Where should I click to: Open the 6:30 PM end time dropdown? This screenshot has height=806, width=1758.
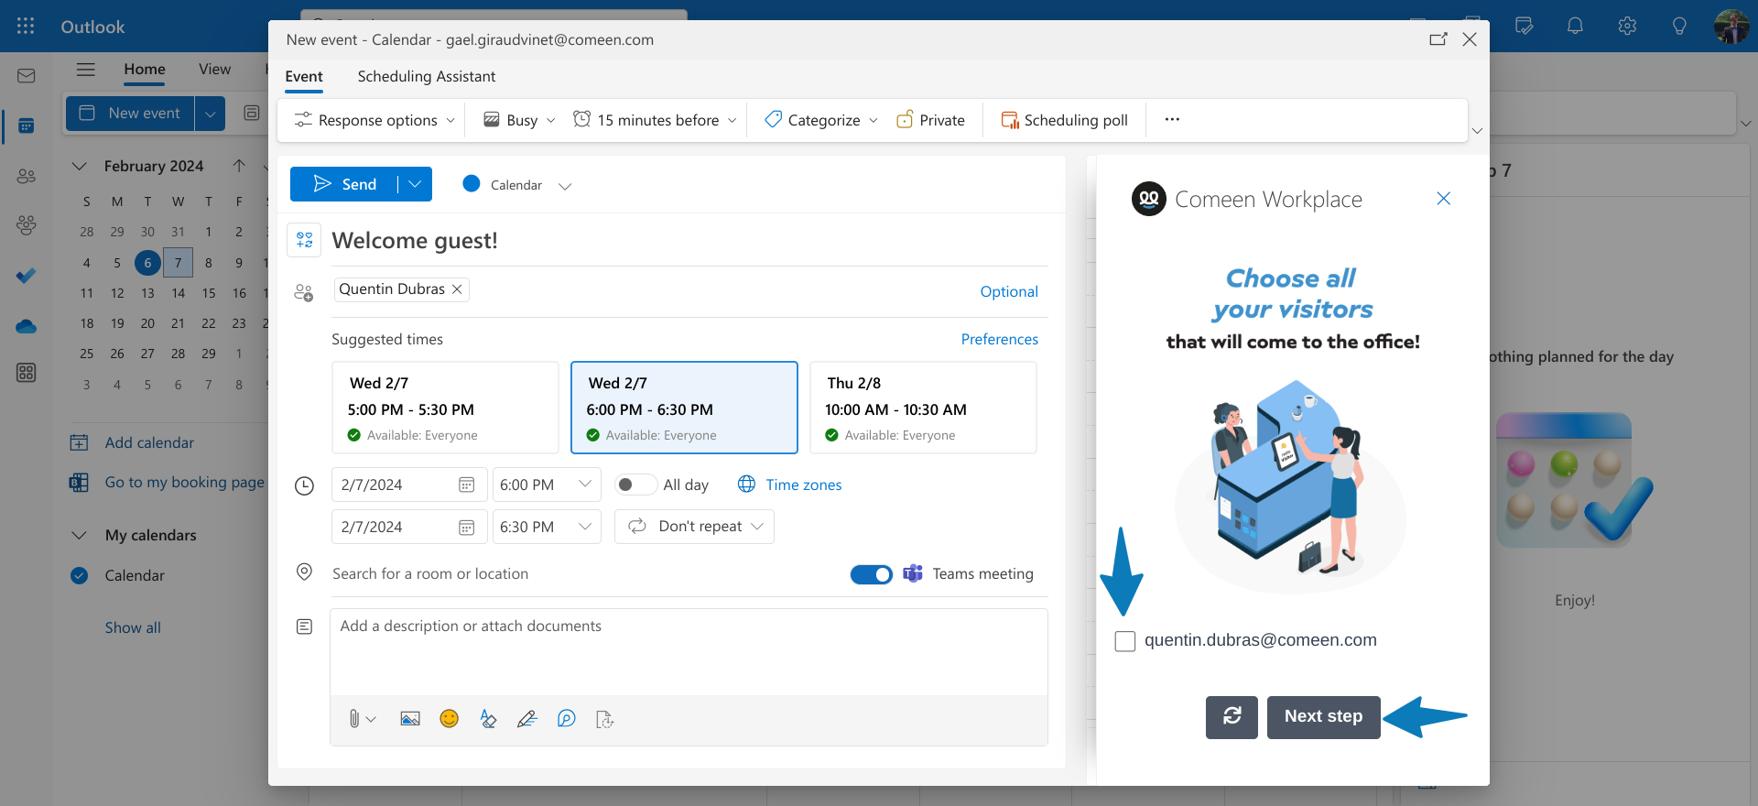coord(547,527)
